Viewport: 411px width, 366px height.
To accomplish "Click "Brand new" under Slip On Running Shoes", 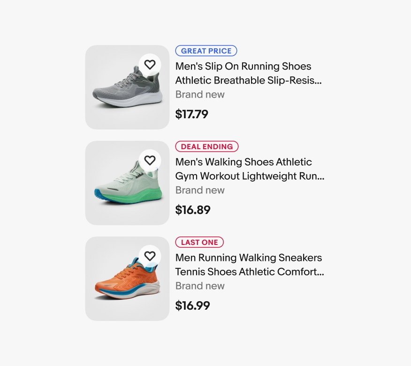I will [x=200, y=94].
